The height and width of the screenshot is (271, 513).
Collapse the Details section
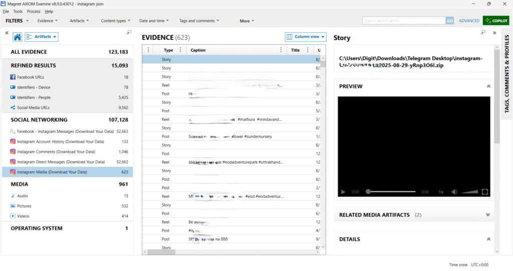click(488, 239)
